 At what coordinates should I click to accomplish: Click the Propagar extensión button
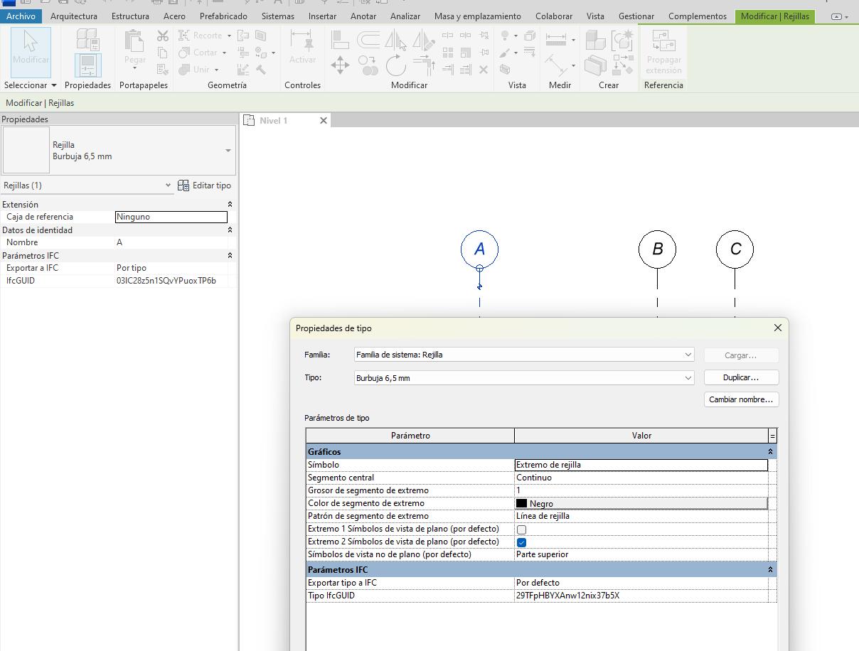663,53
